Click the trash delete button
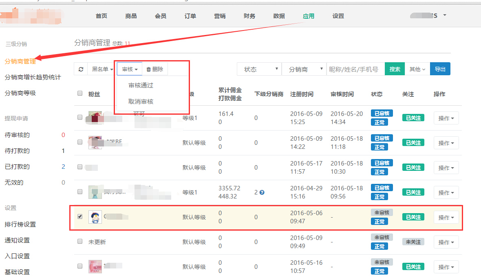Viewport: 481px width, 277px height. [x=155, y=69]
